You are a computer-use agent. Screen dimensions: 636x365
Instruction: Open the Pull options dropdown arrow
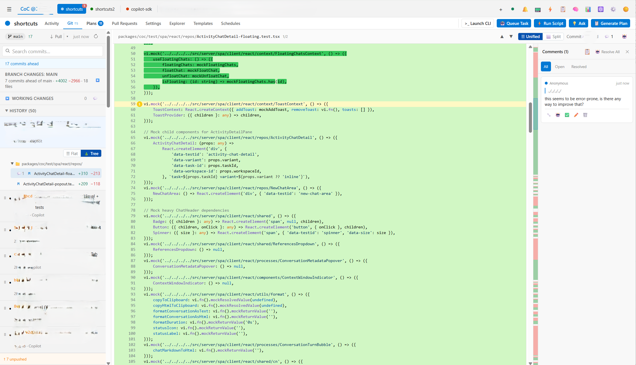click(67, 36)
